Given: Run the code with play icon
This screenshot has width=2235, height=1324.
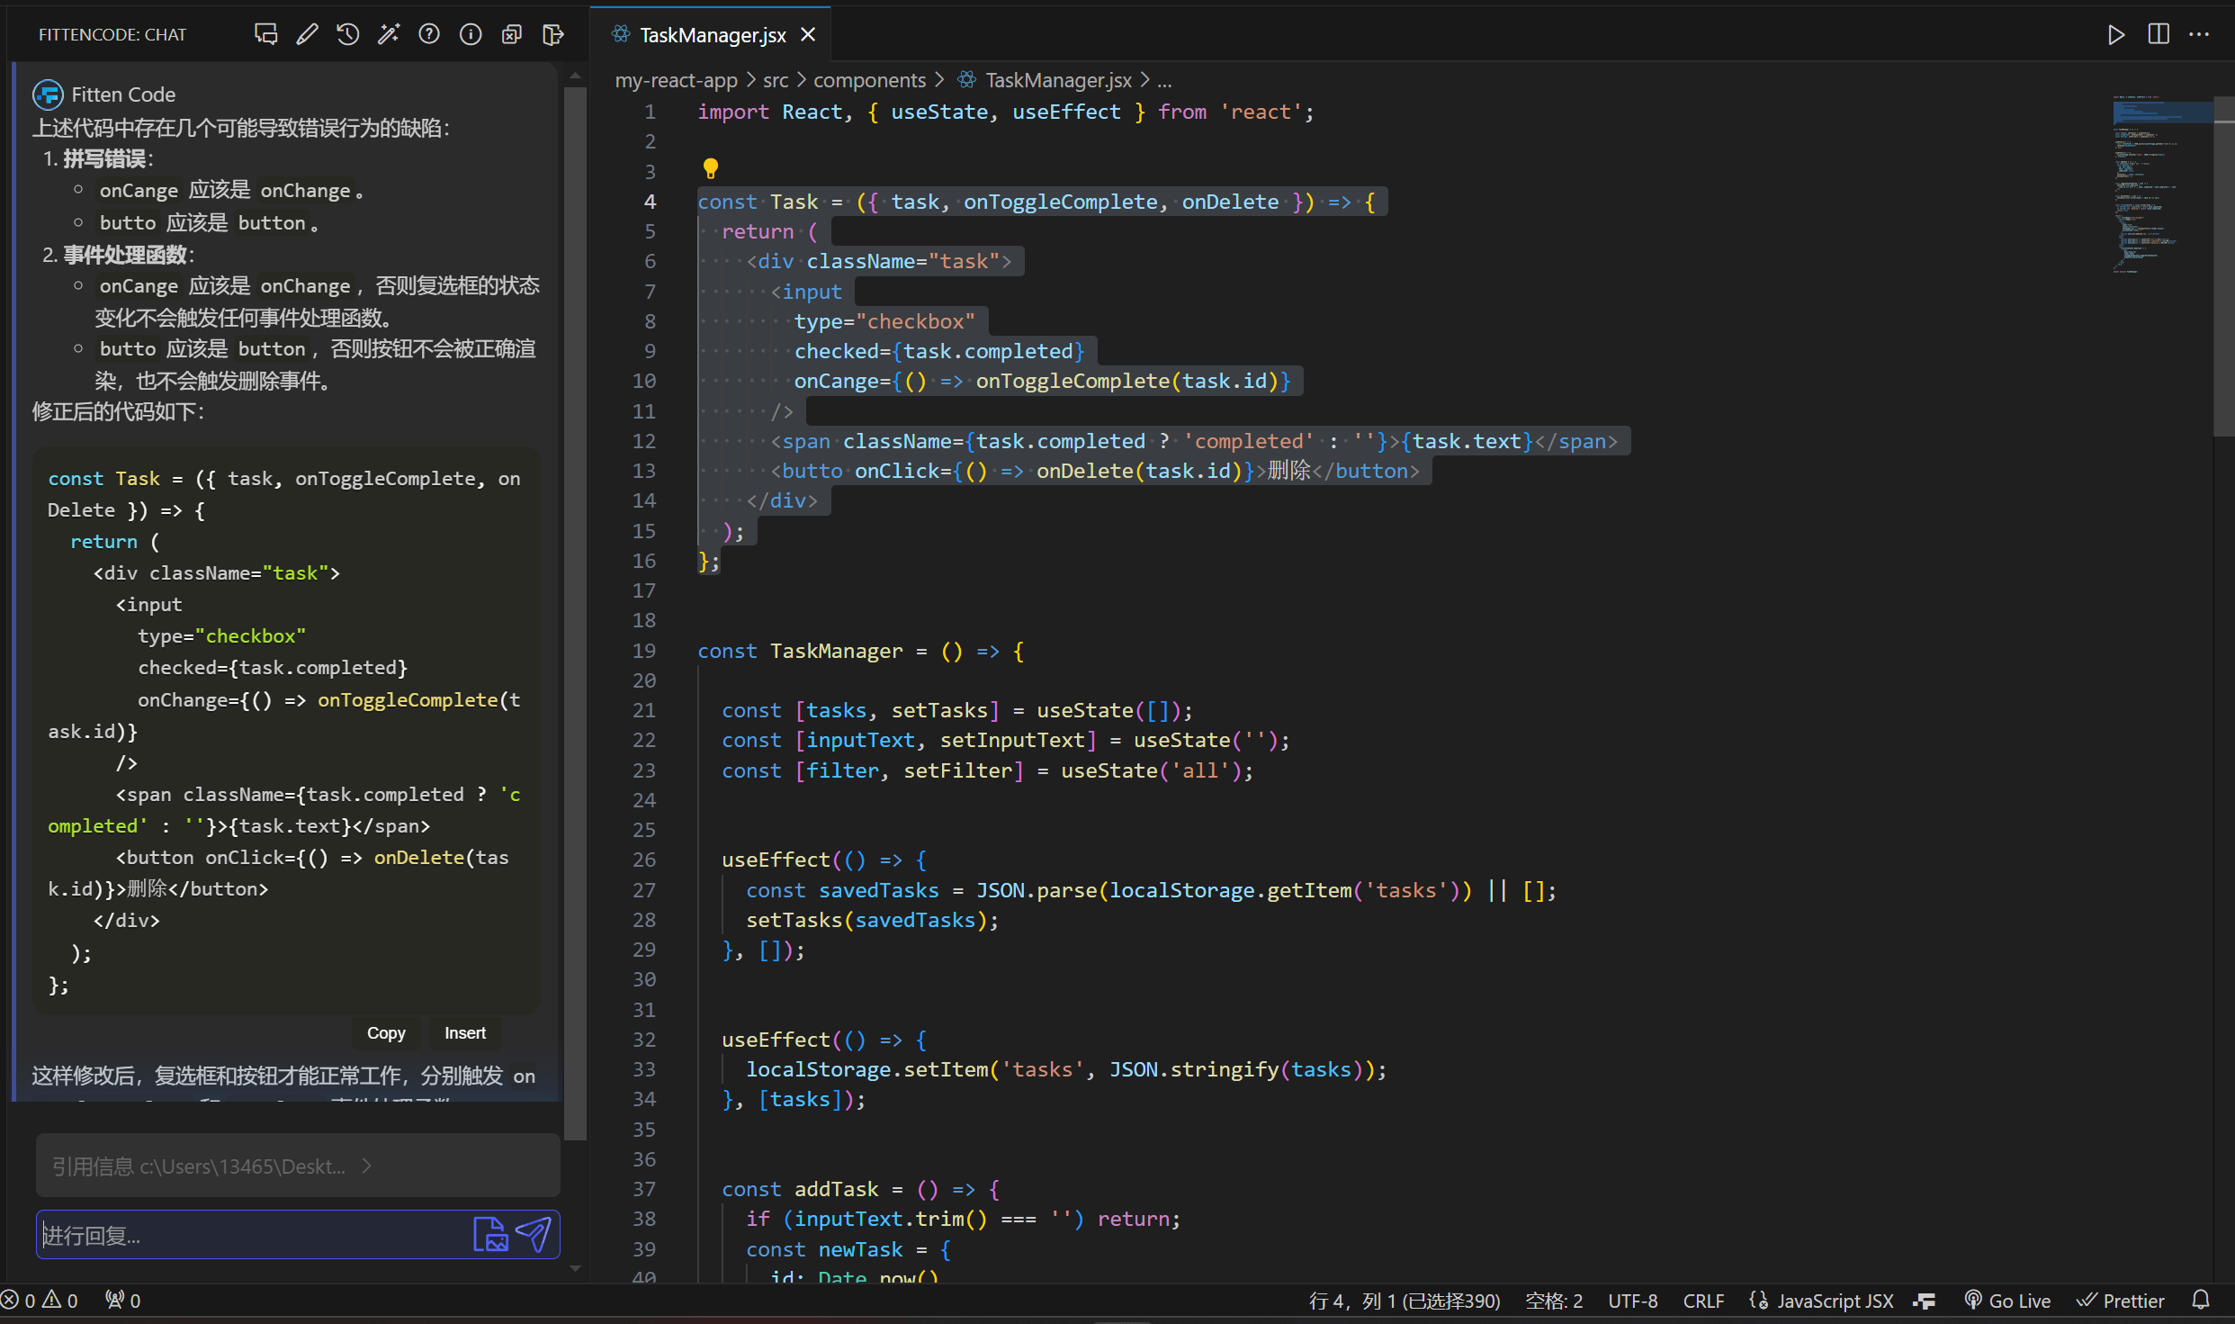Looking at the screenshot, I should pos(2116,34).
